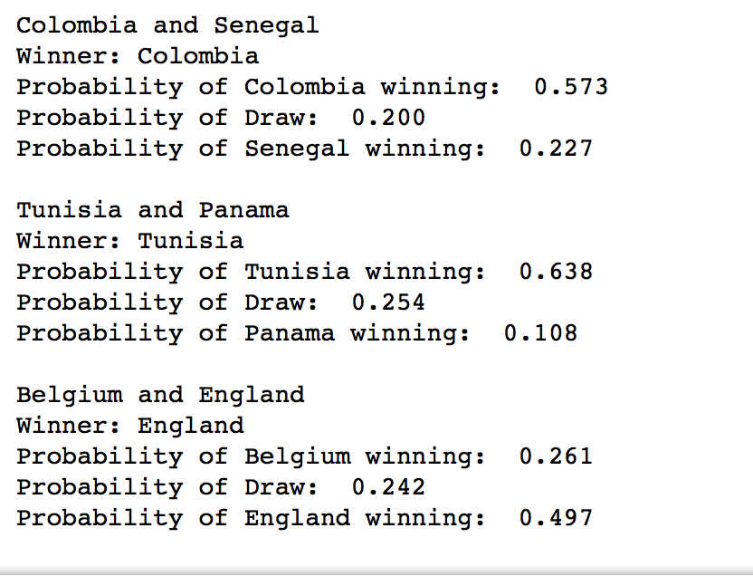This screenshot has height=576, width=753.
Task: Select the 'Winner: Tunisia' text line
Action: [x=130, y=241]
